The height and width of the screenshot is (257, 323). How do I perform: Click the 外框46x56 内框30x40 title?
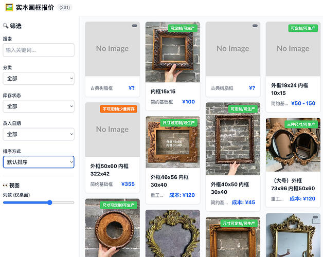(x=170, y=181)
